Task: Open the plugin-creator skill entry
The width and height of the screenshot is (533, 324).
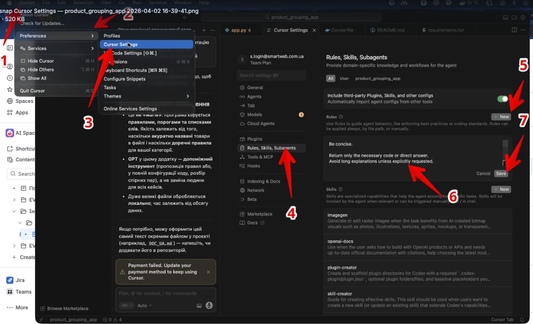Action: [418, 274]
